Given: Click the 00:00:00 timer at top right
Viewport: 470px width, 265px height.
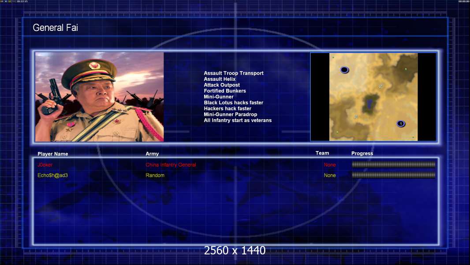Looking at the screenshot, I should 464,1.
